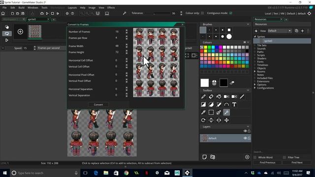
Task: Toggle Colour only checkbox
Action: click(x=202, y=13)
